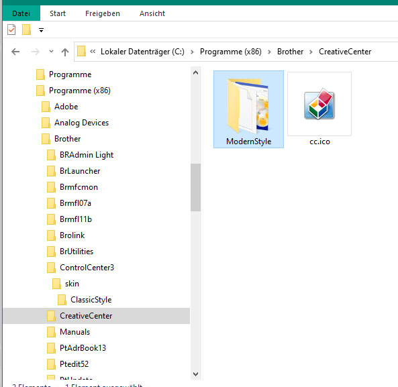Navigate to Lokaler Datenträger (C:) breadcrumb

[142, 52]
